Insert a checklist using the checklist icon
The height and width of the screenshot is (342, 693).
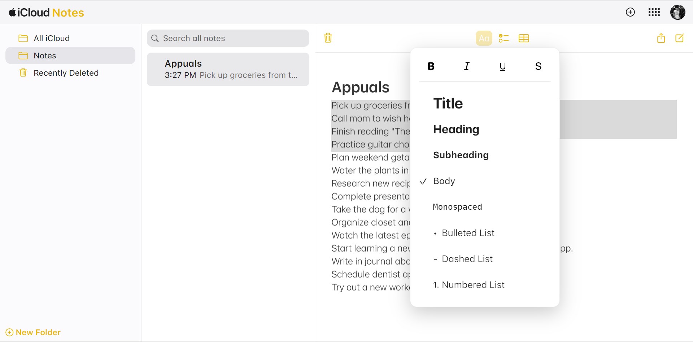pos(504,38)
